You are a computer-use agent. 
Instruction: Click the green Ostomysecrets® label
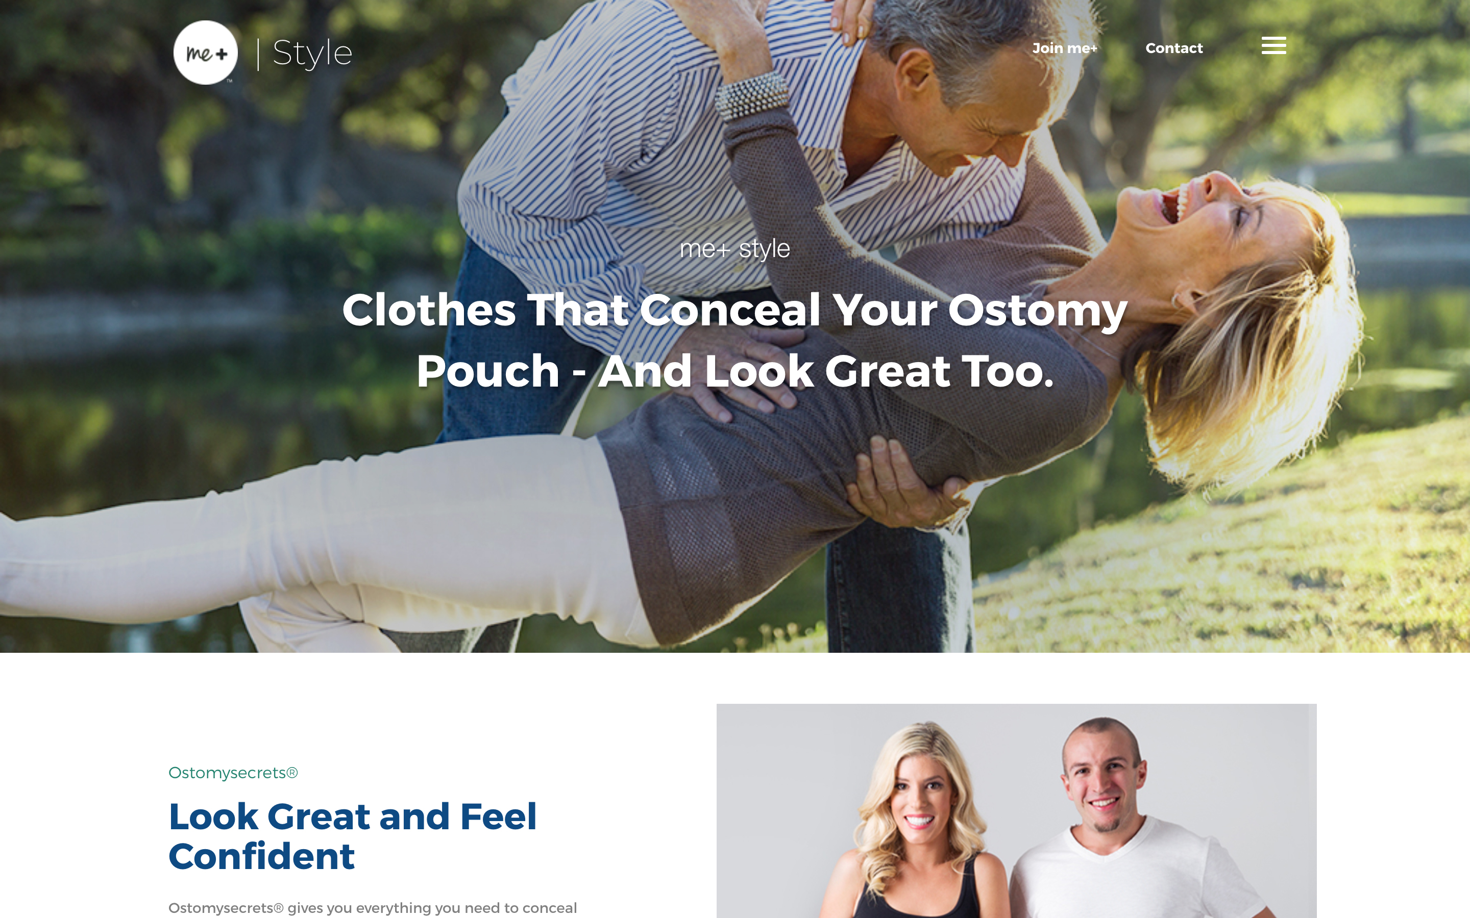(x=233, y=772)
